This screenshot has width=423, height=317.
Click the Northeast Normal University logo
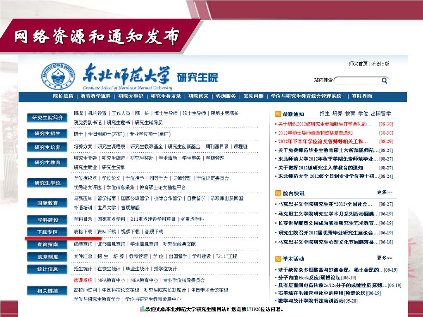58,76
